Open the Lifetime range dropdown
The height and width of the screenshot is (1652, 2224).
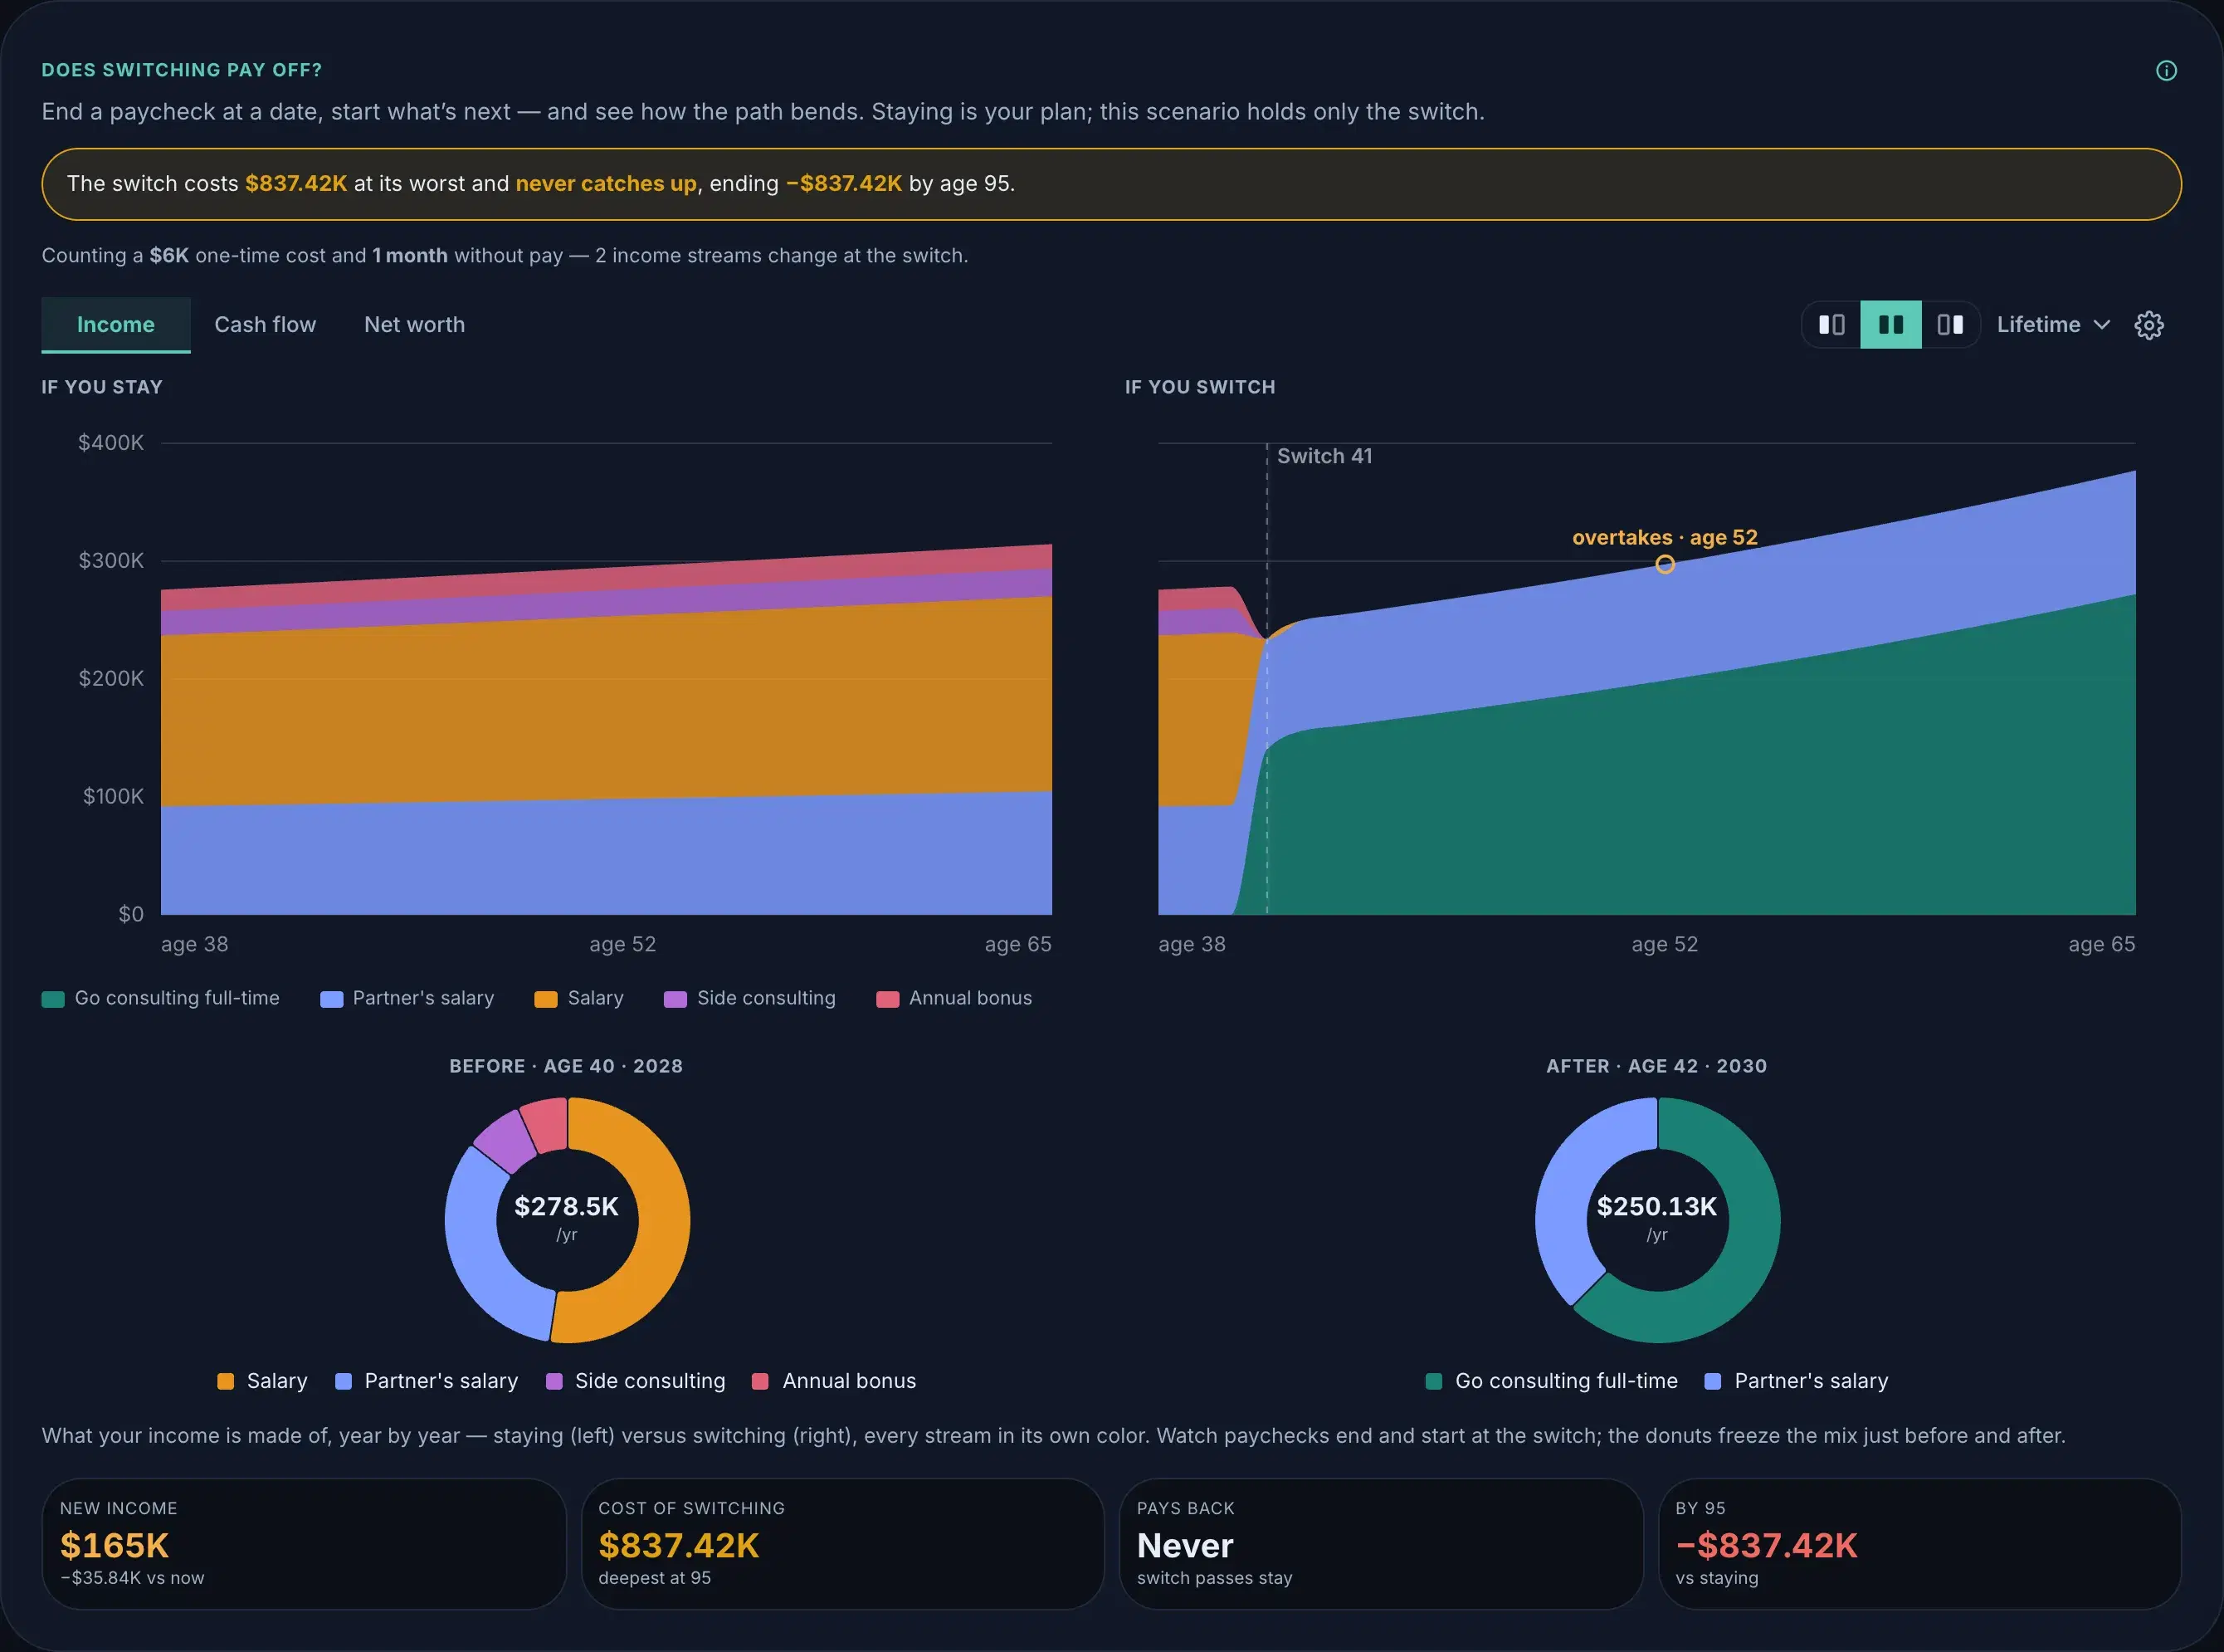(x=2053, y=325)
